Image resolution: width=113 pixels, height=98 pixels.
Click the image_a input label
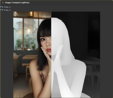coord(7,7)
